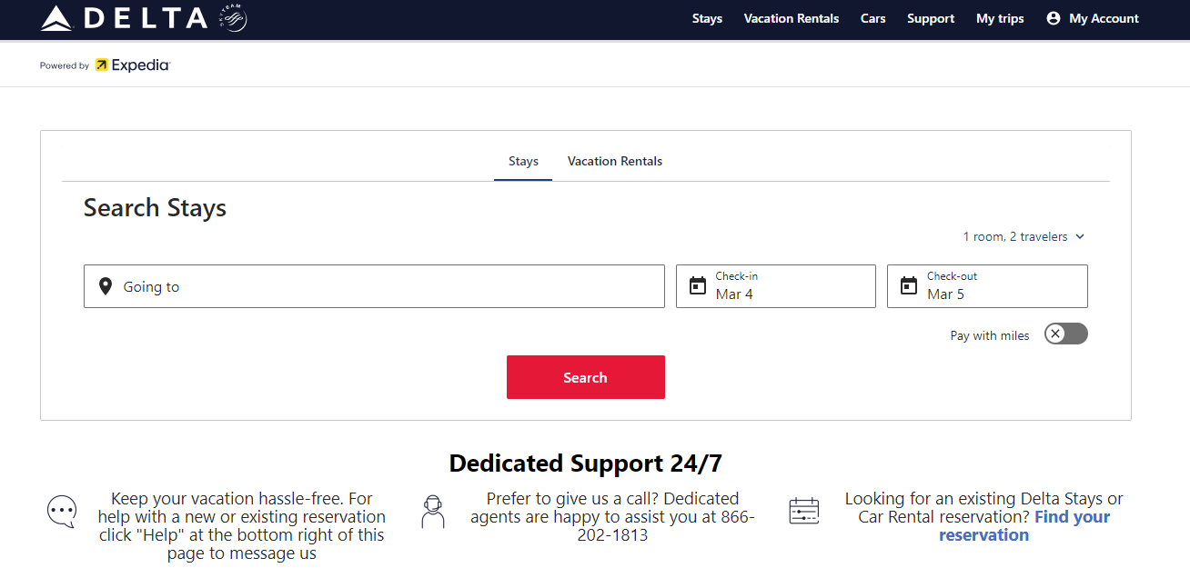Click the Keep your vacation hassle-free paragraph
Screen dimensions: 1190x578
coord(242,526)
